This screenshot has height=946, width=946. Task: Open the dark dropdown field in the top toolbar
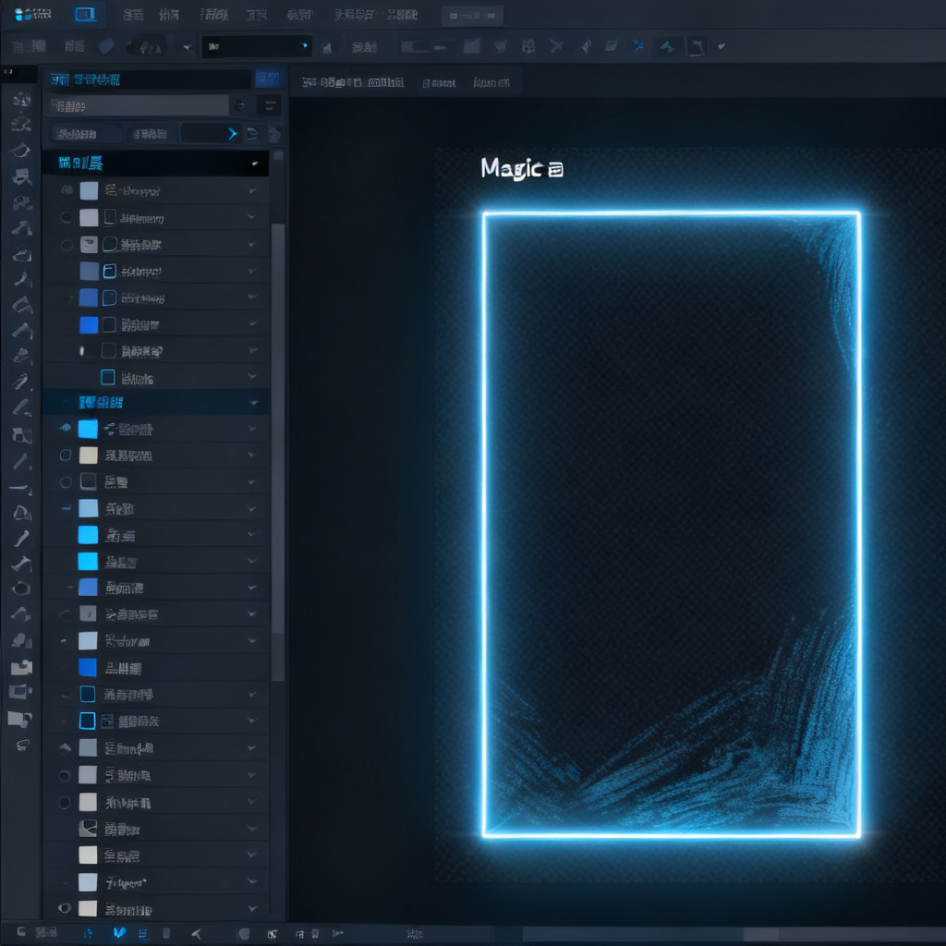coord(257,46)
